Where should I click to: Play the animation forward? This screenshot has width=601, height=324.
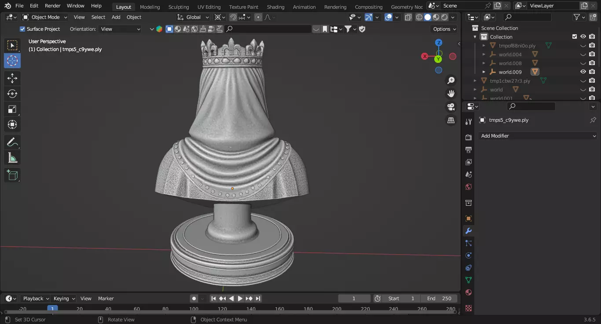pyautogui.click(x=240, y=299)
